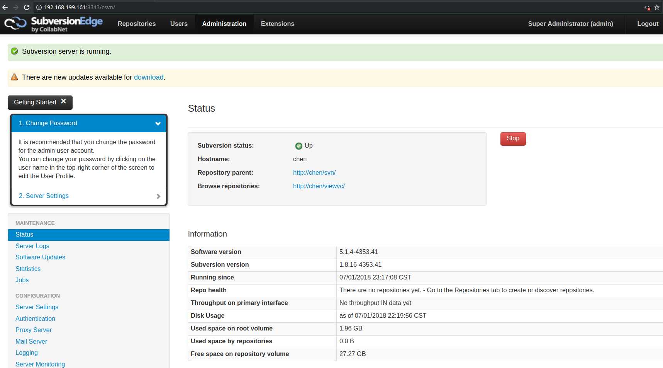
Task: Open Server Settings under Configuration
Action: [37, 307]
